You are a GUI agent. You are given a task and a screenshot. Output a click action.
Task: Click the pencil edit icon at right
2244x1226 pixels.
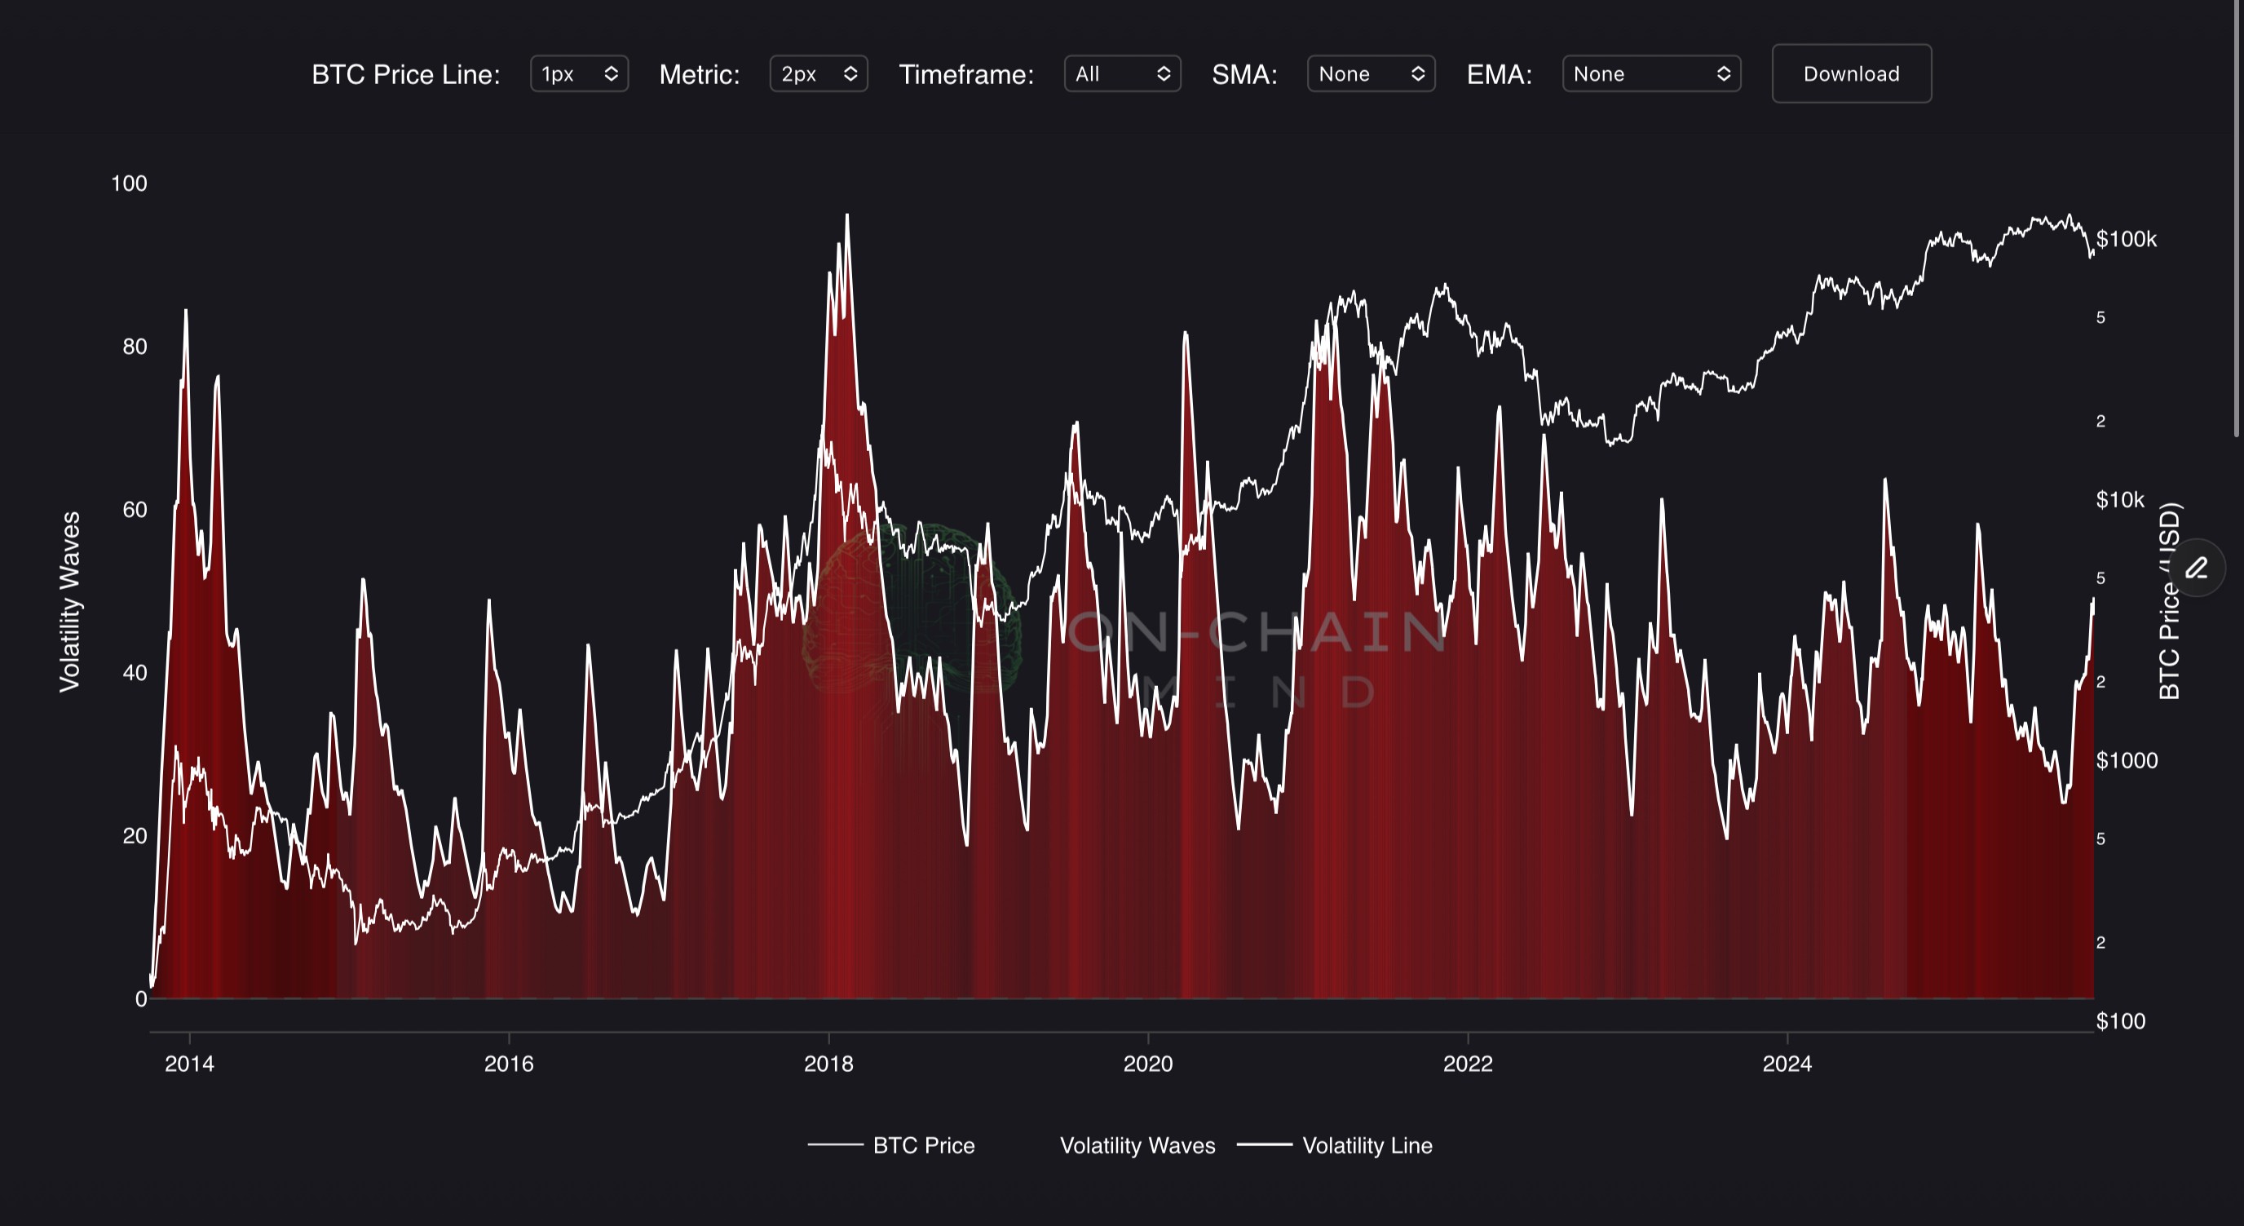point(2196,568)
